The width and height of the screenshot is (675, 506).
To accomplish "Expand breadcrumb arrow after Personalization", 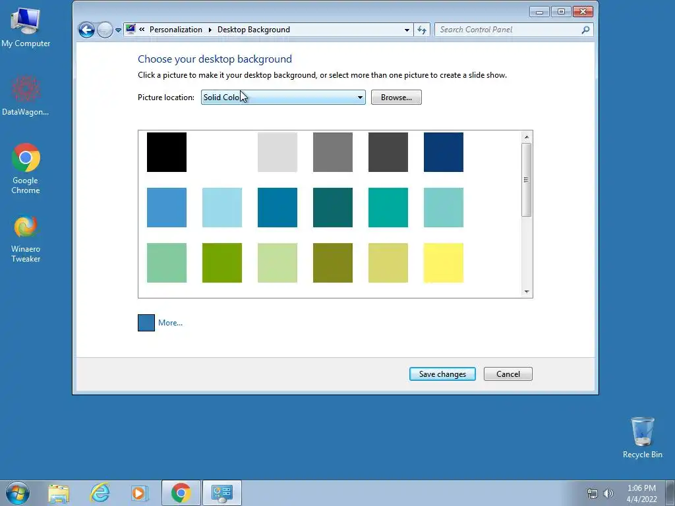I will coord(210,30).
